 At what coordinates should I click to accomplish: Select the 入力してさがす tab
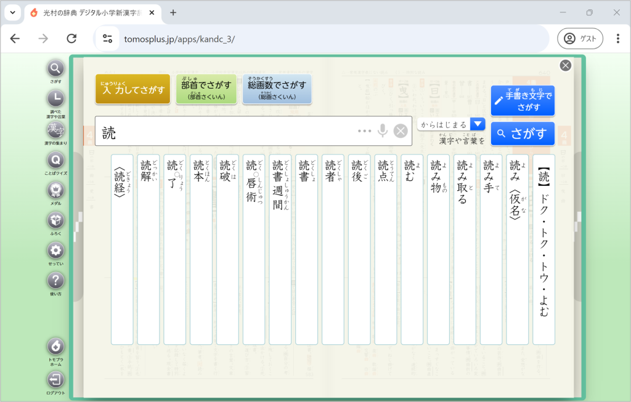pyautogui.click(x=133, y=89)
